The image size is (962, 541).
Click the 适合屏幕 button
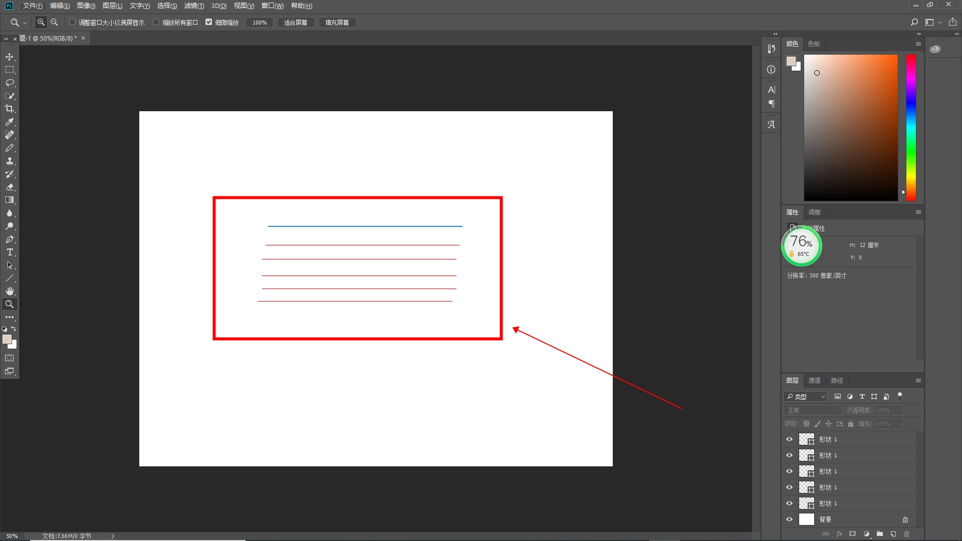pyautogui.click(x=296, y=23)
